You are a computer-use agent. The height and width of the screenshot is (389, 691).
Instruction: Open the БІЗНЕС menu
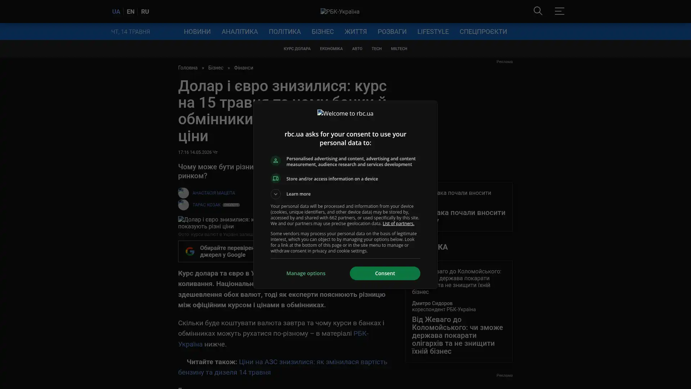[322, 32]
